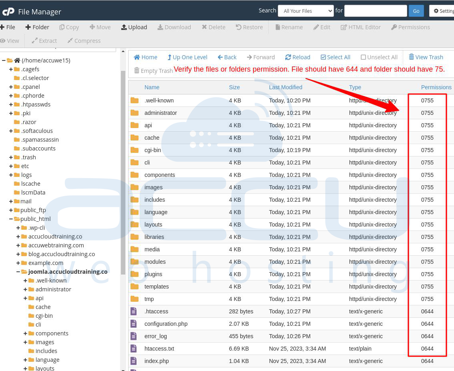Click the Go search button
Image resolution: width=454 pixels, height=371 pixels.
(x=416, y=11)
